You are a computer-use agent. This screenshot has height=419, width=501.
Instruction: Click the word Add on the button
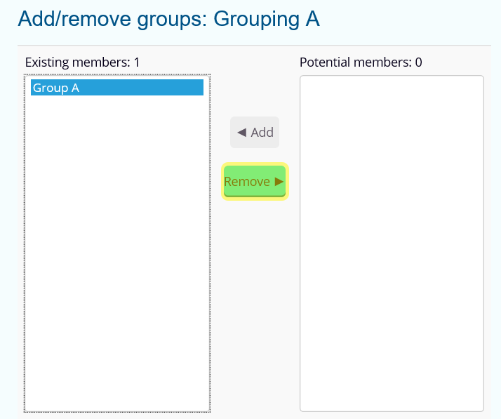coord(262,133)
